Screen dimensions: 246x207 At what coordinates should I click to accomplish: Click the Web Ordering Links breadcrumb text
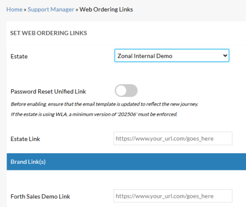click(x=106, y=10)
